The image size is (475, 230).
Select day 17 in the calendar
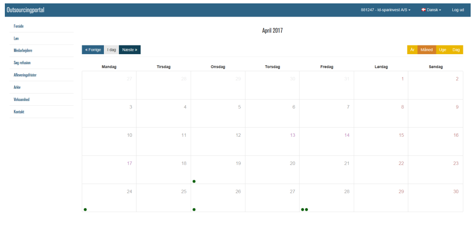130,163
